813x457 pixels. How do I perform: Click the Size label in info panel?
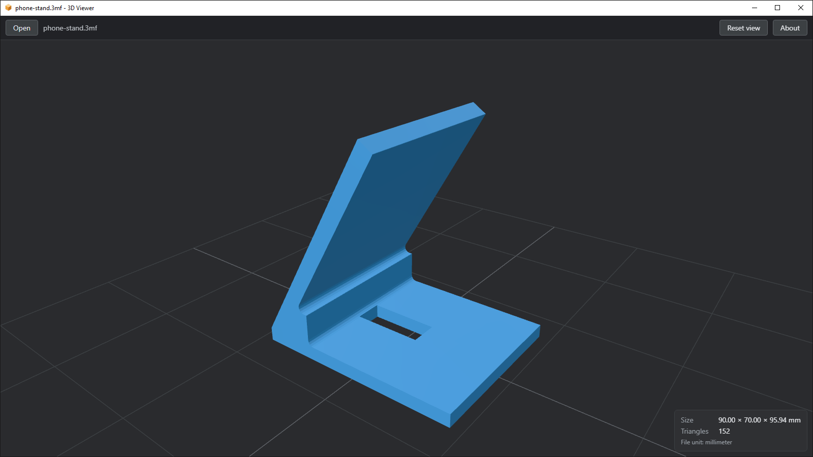pos(687,420)
